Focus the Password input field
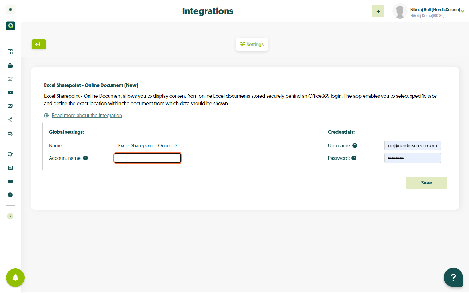Screen dimensions: 469x293 pos(412,158)
